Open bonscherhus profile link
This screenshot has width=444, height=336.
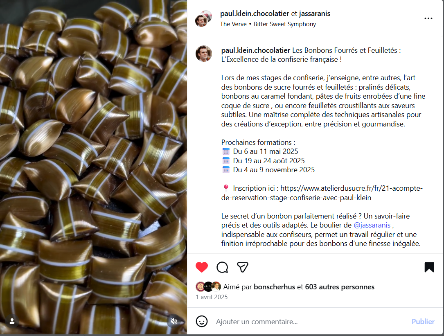tap(274, 287)
